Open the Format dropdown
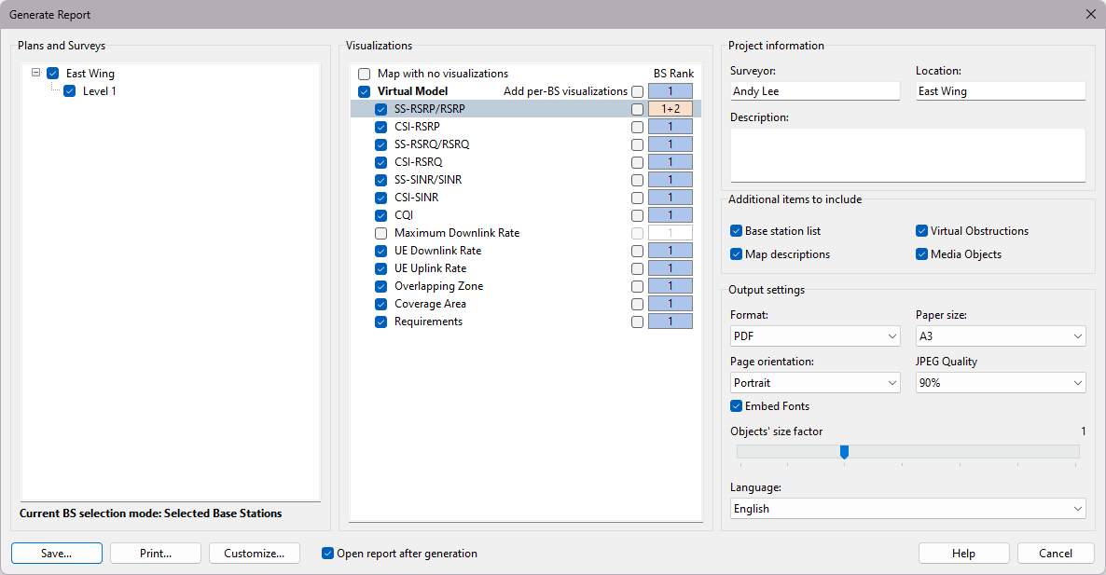The image size is (1106, 575). pyautogui.click(x=814, y=335)
